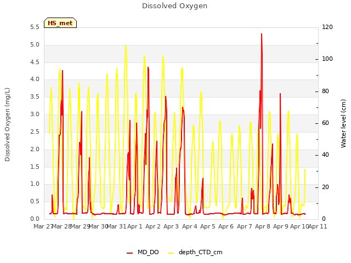Click the 60 water level axis value
The image size is (351, 263).
pyautogui.click(x=325, y=123)
